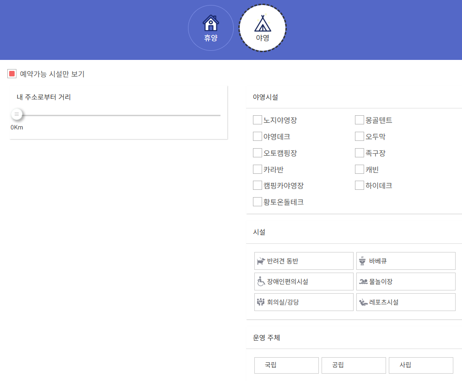Click the tent icon on the 야영 tab
This screenshot has height=381, width=462.
pos(263,21)
